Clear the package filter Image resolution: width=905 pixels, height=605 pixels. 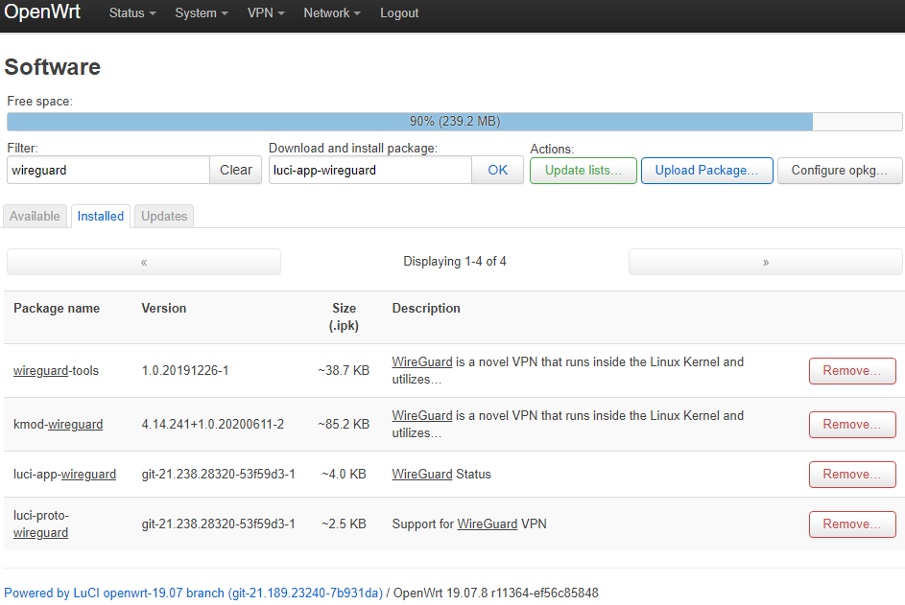coord(235,170)
